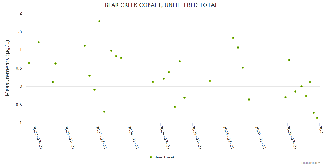Toggle the Bear Creek series legend label
Image resolution: width=323 pixels, height=165 pixels.
pos(165,157)
